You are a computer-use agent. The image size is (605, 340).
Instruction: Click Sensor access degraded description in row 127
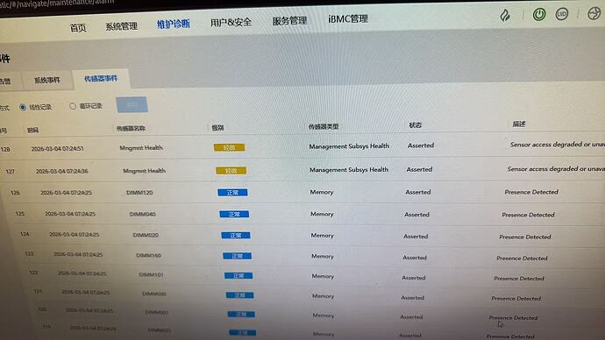tap(556, 168)
